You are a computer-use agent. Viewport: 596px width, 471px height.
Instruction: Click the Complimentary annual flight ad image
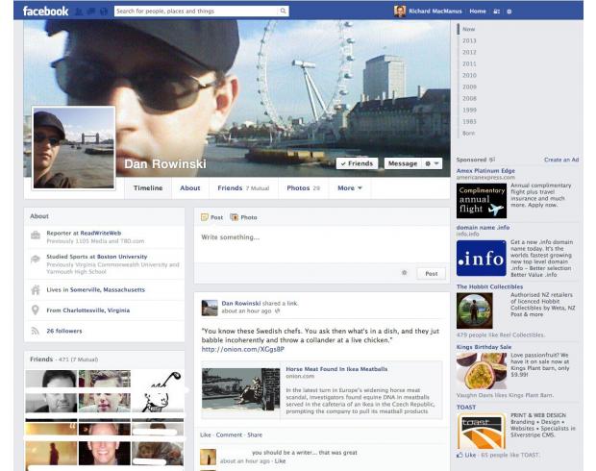(x=482, y=201)
